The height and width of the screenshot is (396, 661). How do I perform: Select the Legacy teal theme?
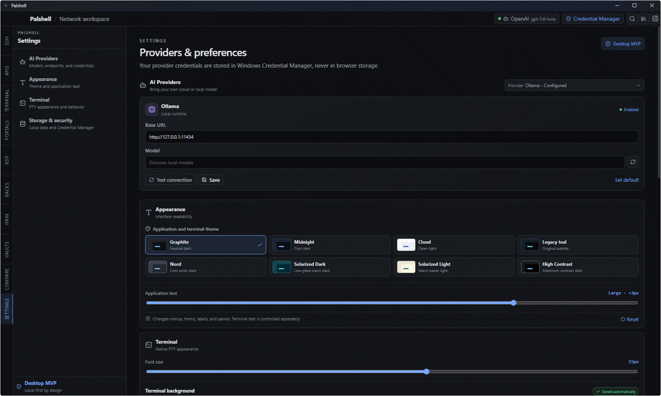pos(578,245)
